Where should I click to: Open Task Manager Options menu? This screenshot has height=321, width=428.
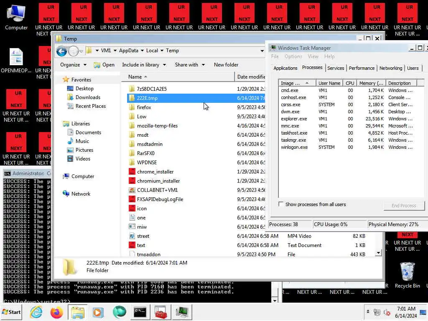tap(293, 56)
